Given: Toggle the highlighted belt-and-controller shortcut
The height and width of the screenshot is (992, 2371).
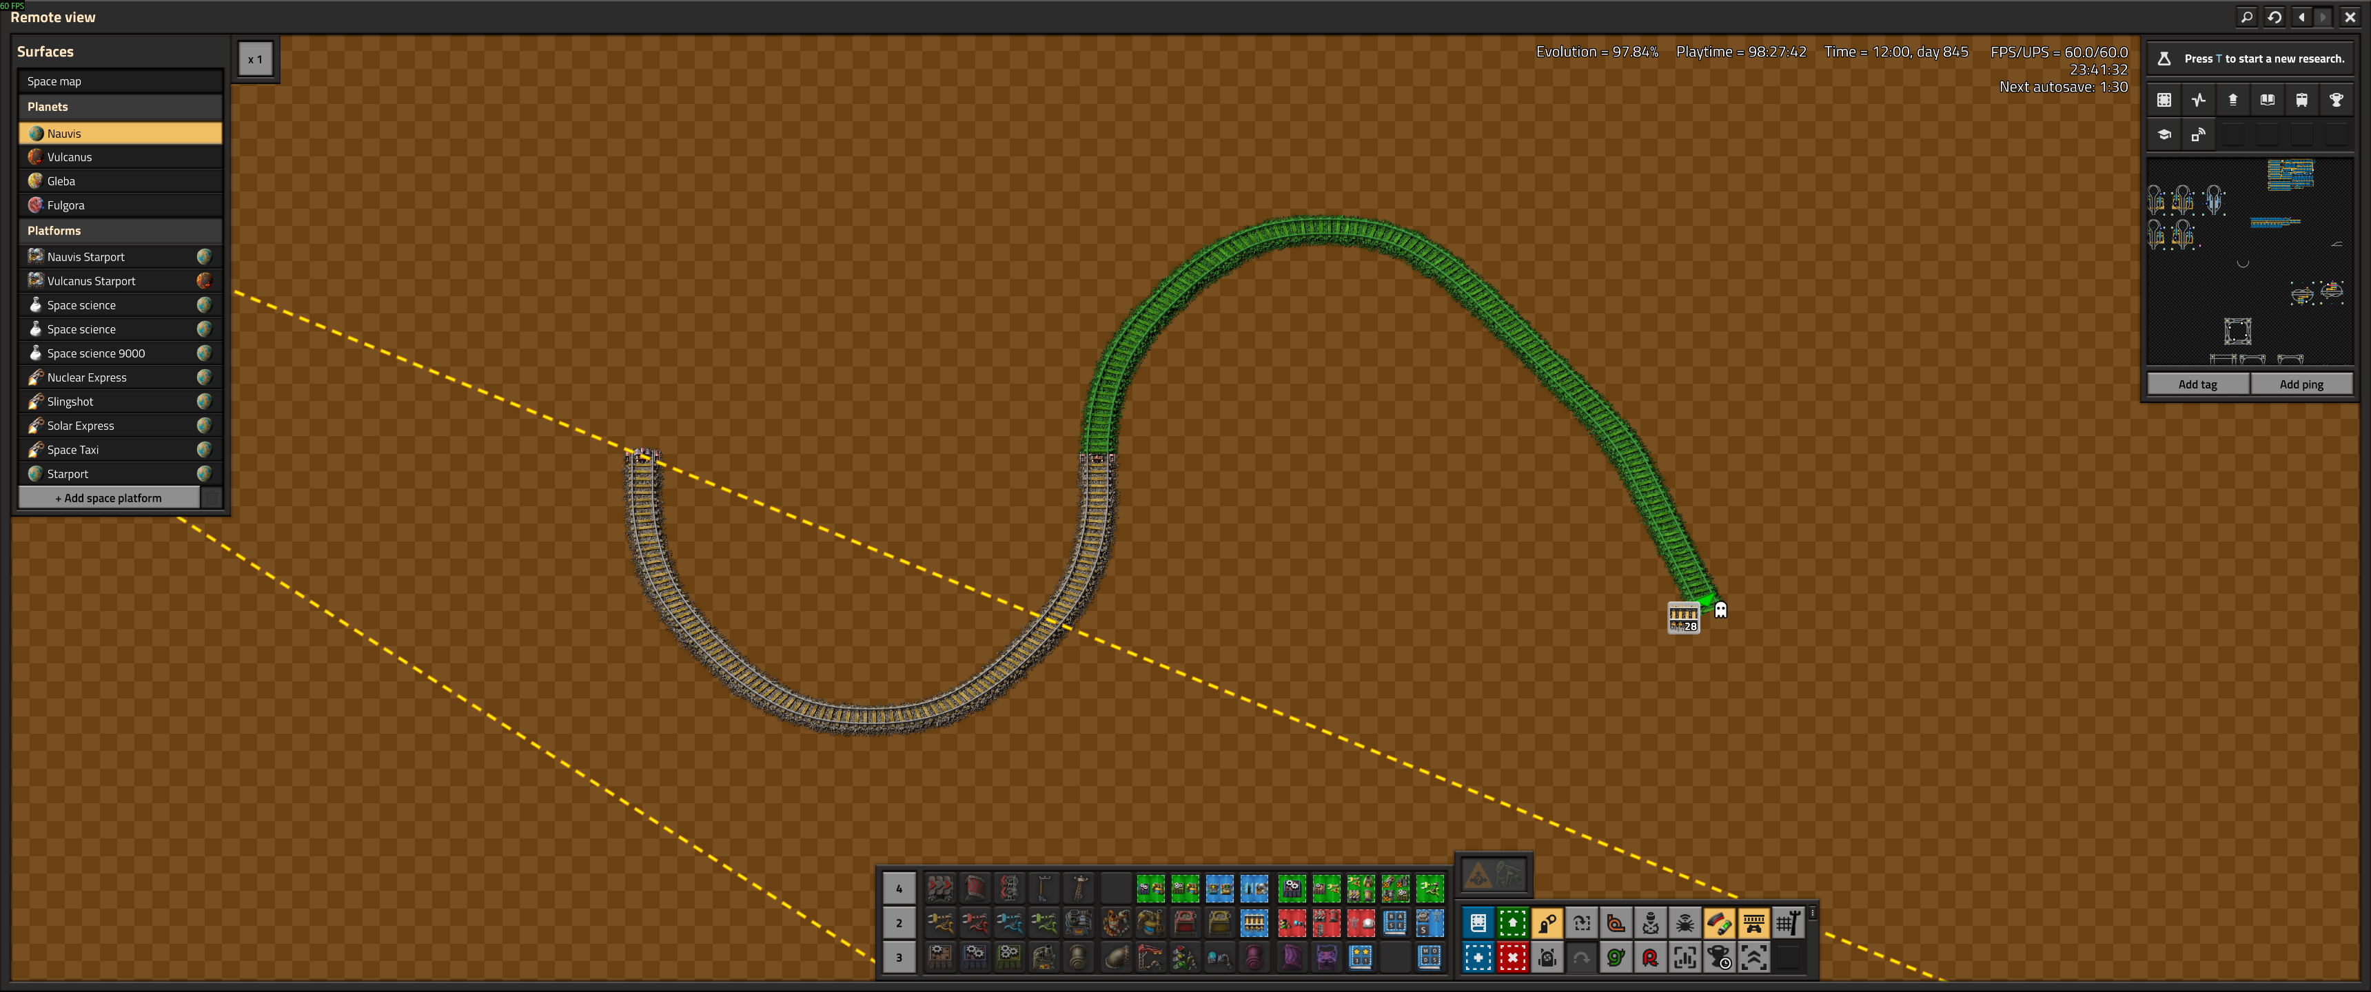Looking at the screenshot, I should point(1753,922).
